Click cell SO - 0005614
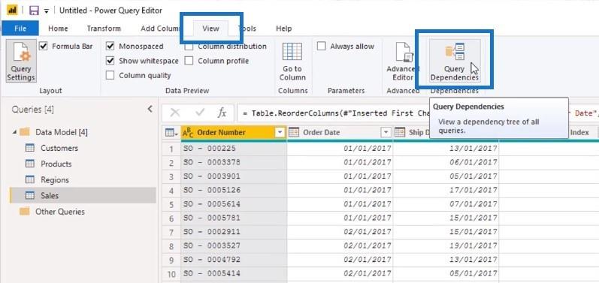The width and height of the screenshot is (599, 283). (x=234, y=204)
